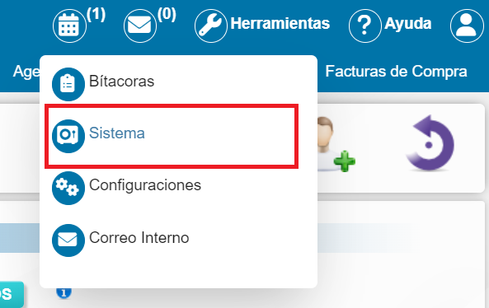
Task: Click the Configuraciones gears icon
Action: (68, 188)
